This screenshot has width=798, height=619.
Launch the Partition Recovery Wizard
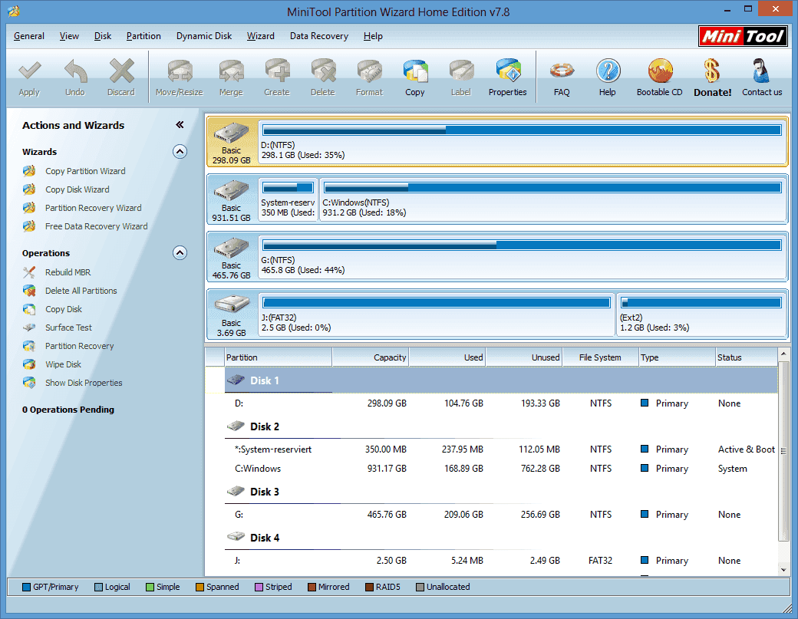point(93,208)
